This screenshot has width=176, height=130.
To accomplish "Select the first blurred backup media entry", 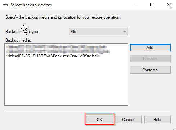I will coord(56,47).
